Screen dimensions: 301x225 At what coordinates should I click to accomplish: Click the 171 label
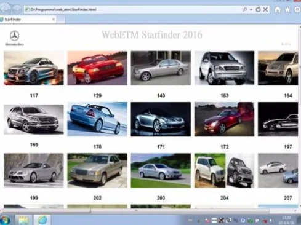pos(161,147)
